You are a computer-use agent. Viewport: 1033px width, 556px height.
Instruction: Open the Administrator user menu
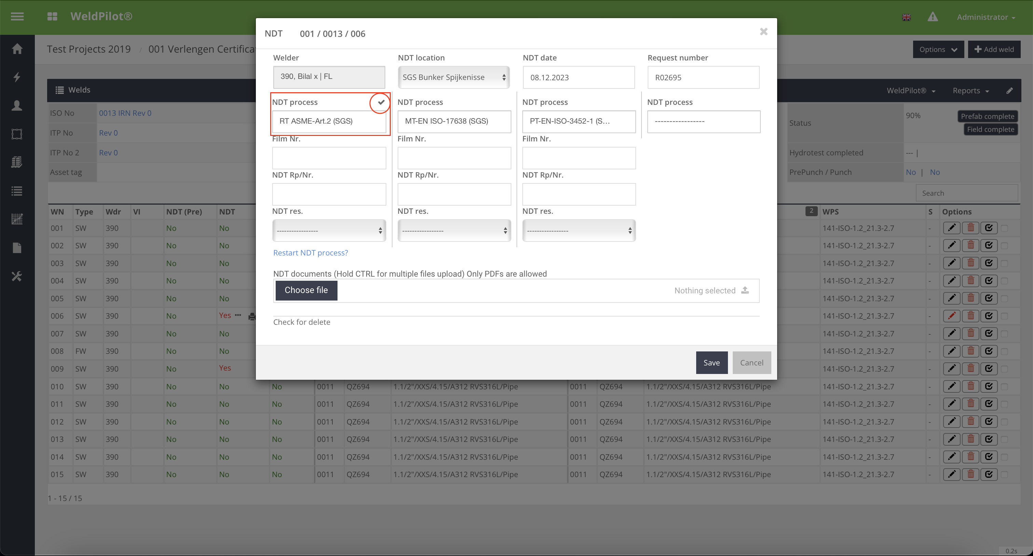click(x=986, y=17)
